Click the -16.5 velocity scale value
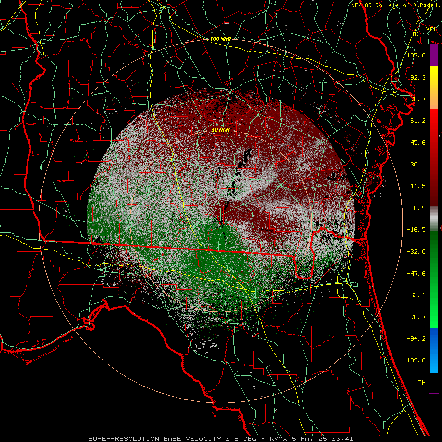Screen dimensions: 442x442 click(x=416, y=230)
